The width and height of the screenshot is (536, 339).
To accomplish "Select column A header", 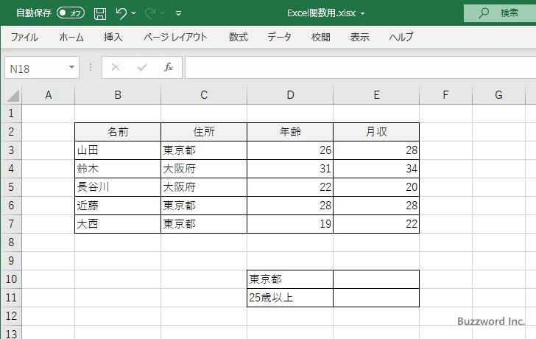I will [x=48, y=95].
